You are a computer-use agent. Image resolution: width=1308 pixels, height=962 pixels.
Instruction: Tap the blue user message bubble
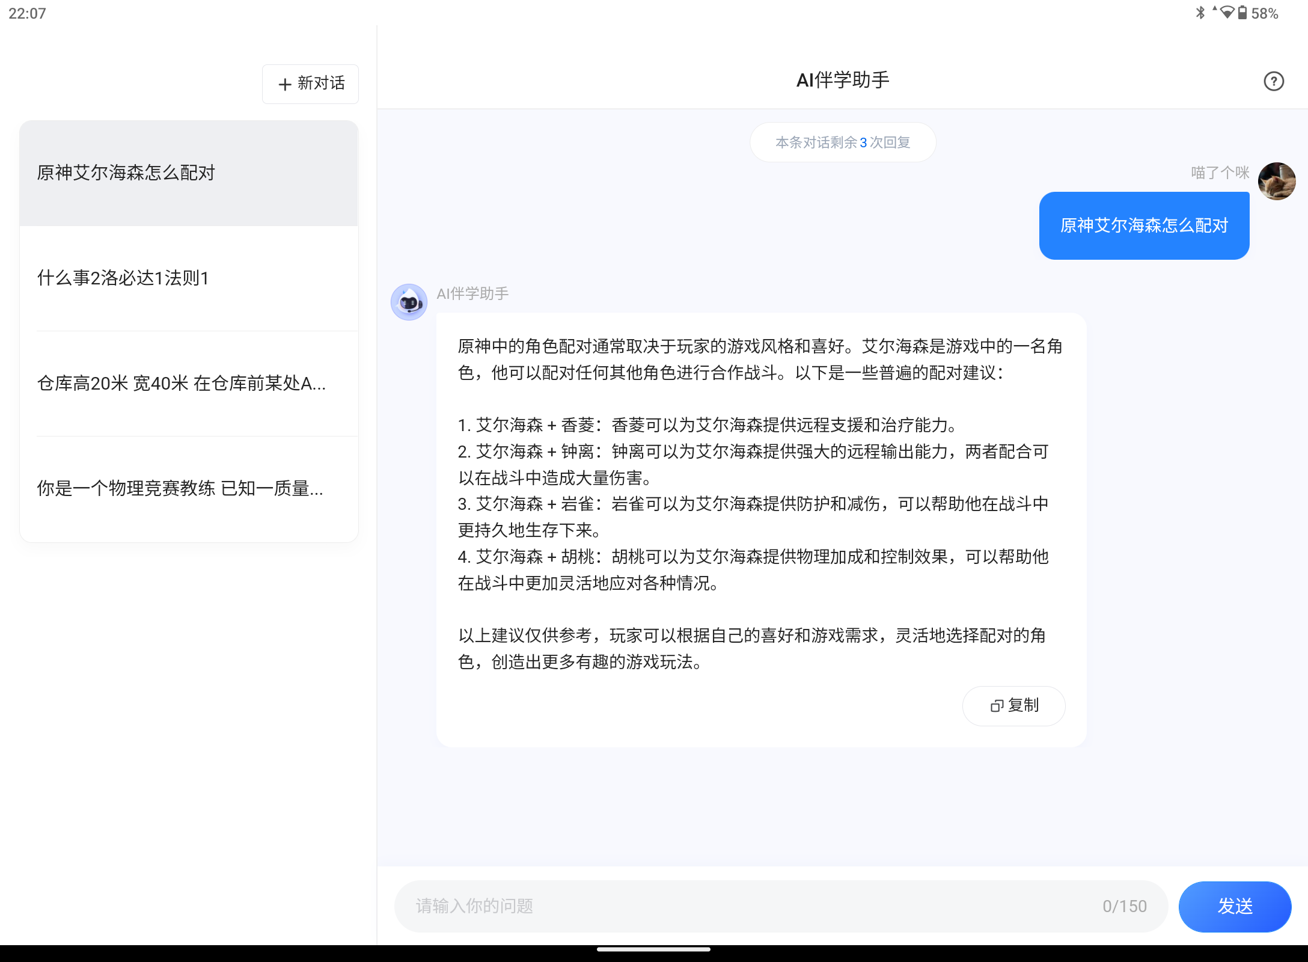(x=1144, y=225)
